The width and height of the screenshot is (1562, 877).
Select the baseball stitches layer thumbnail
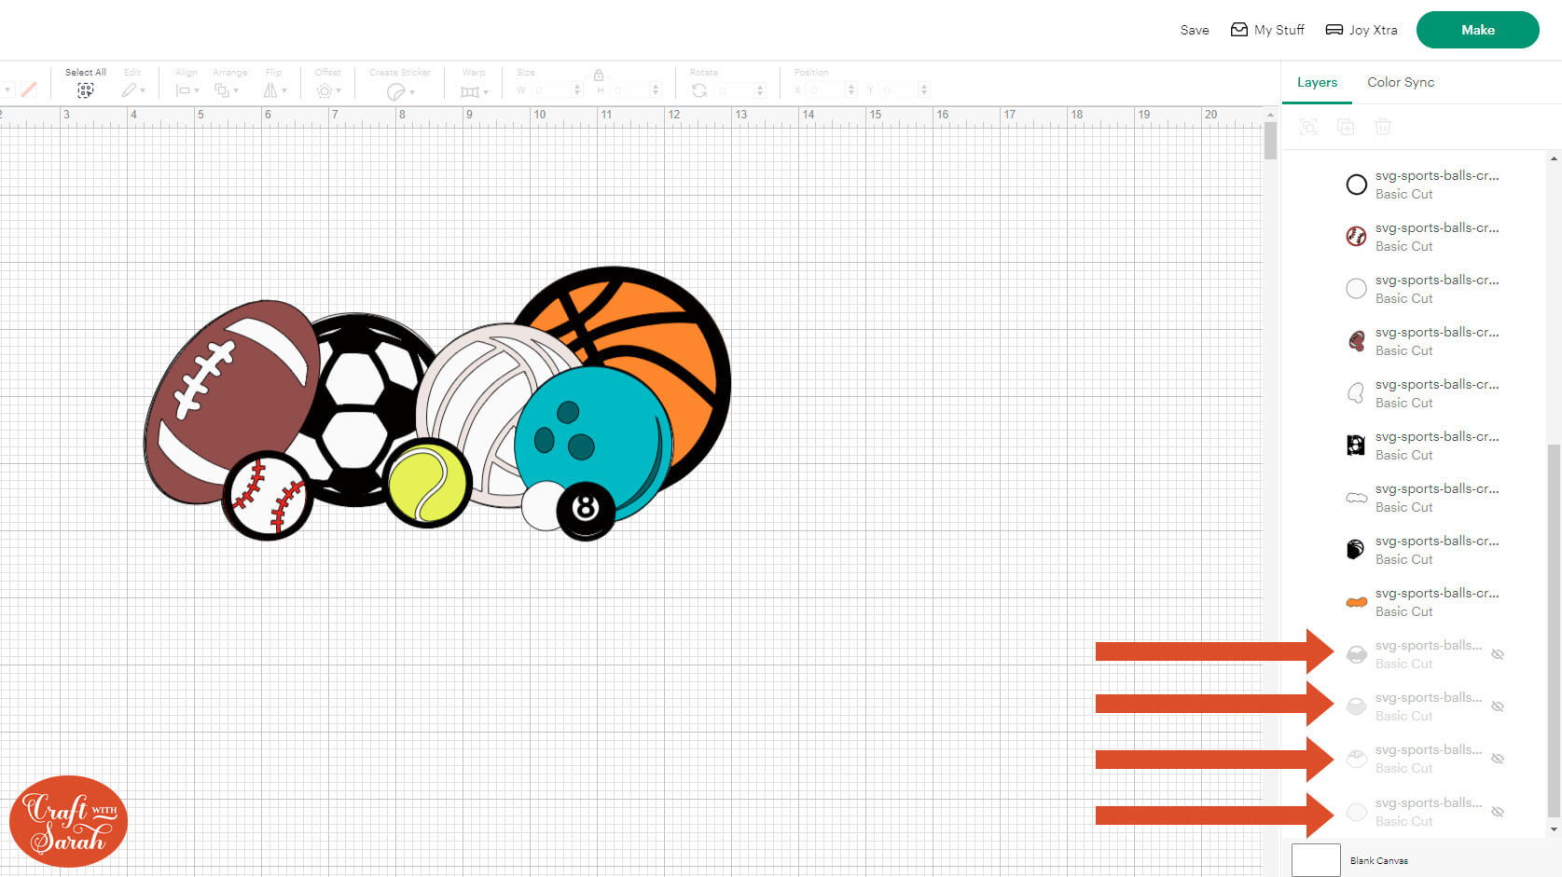(x=1357, y=237)
